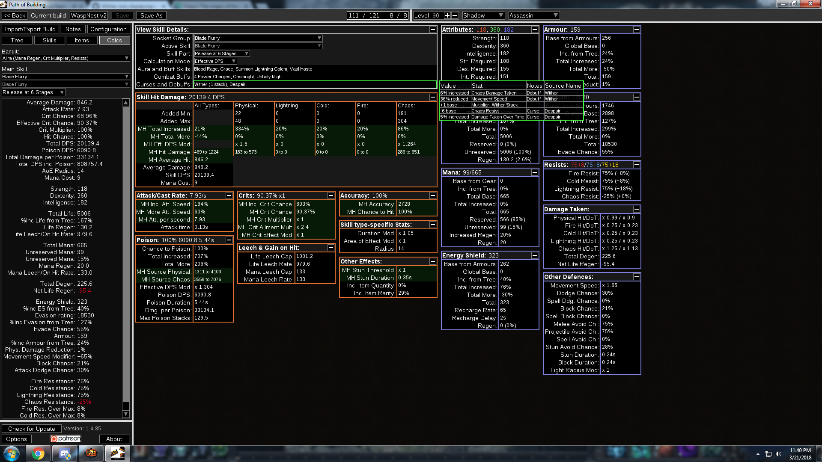Screen dimensions: 822x462
Task: Open the Assassin ascendancy dropdown
Action: [x=533, y=15]
